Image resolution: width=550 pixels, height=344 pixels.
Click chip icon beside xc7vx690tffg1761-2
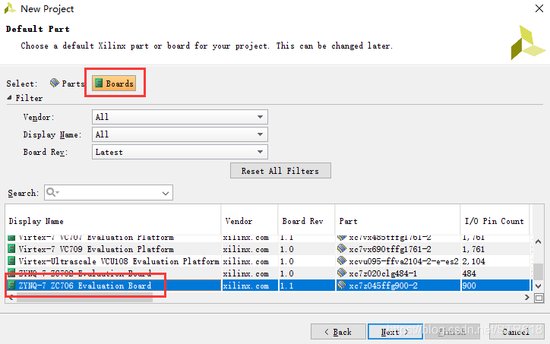[342, 248]
